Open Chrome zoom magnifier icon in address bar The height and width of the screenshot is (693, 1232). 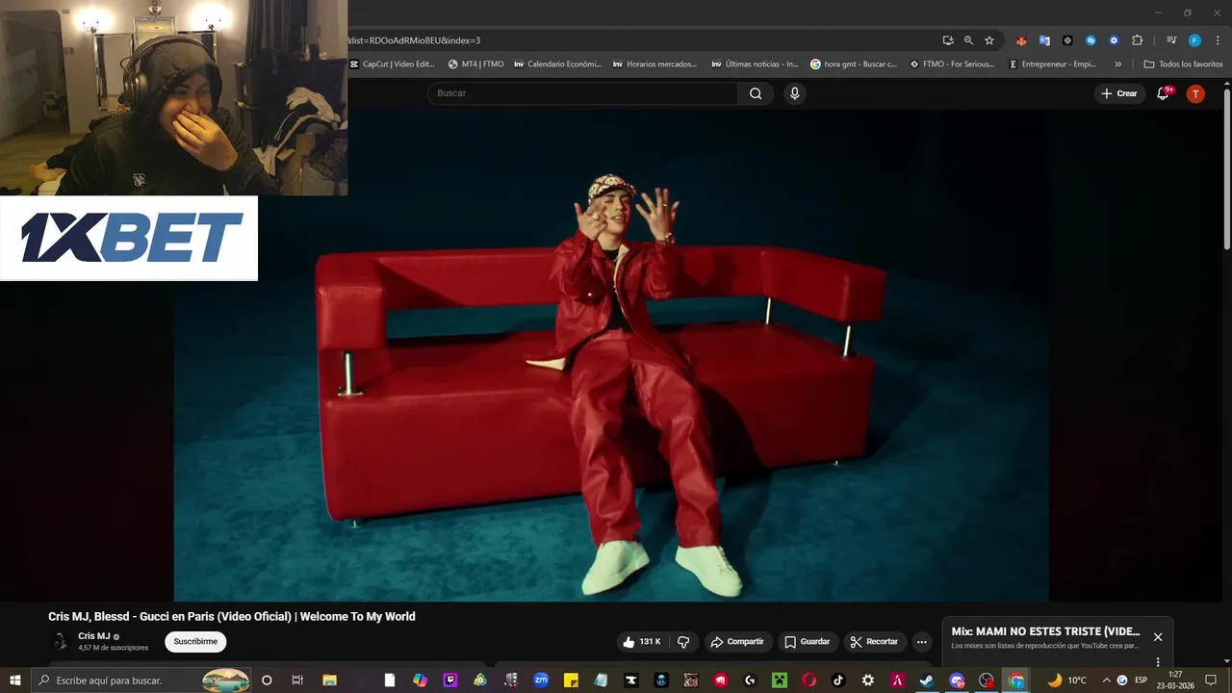(968, 40)
